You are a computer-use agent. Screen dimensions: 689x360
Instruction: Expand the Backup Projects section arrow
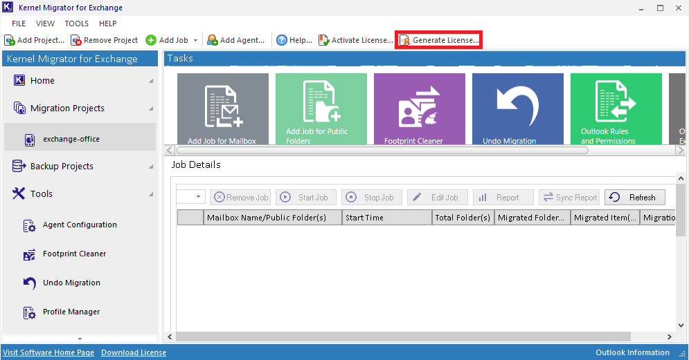(x=151, y=167)
